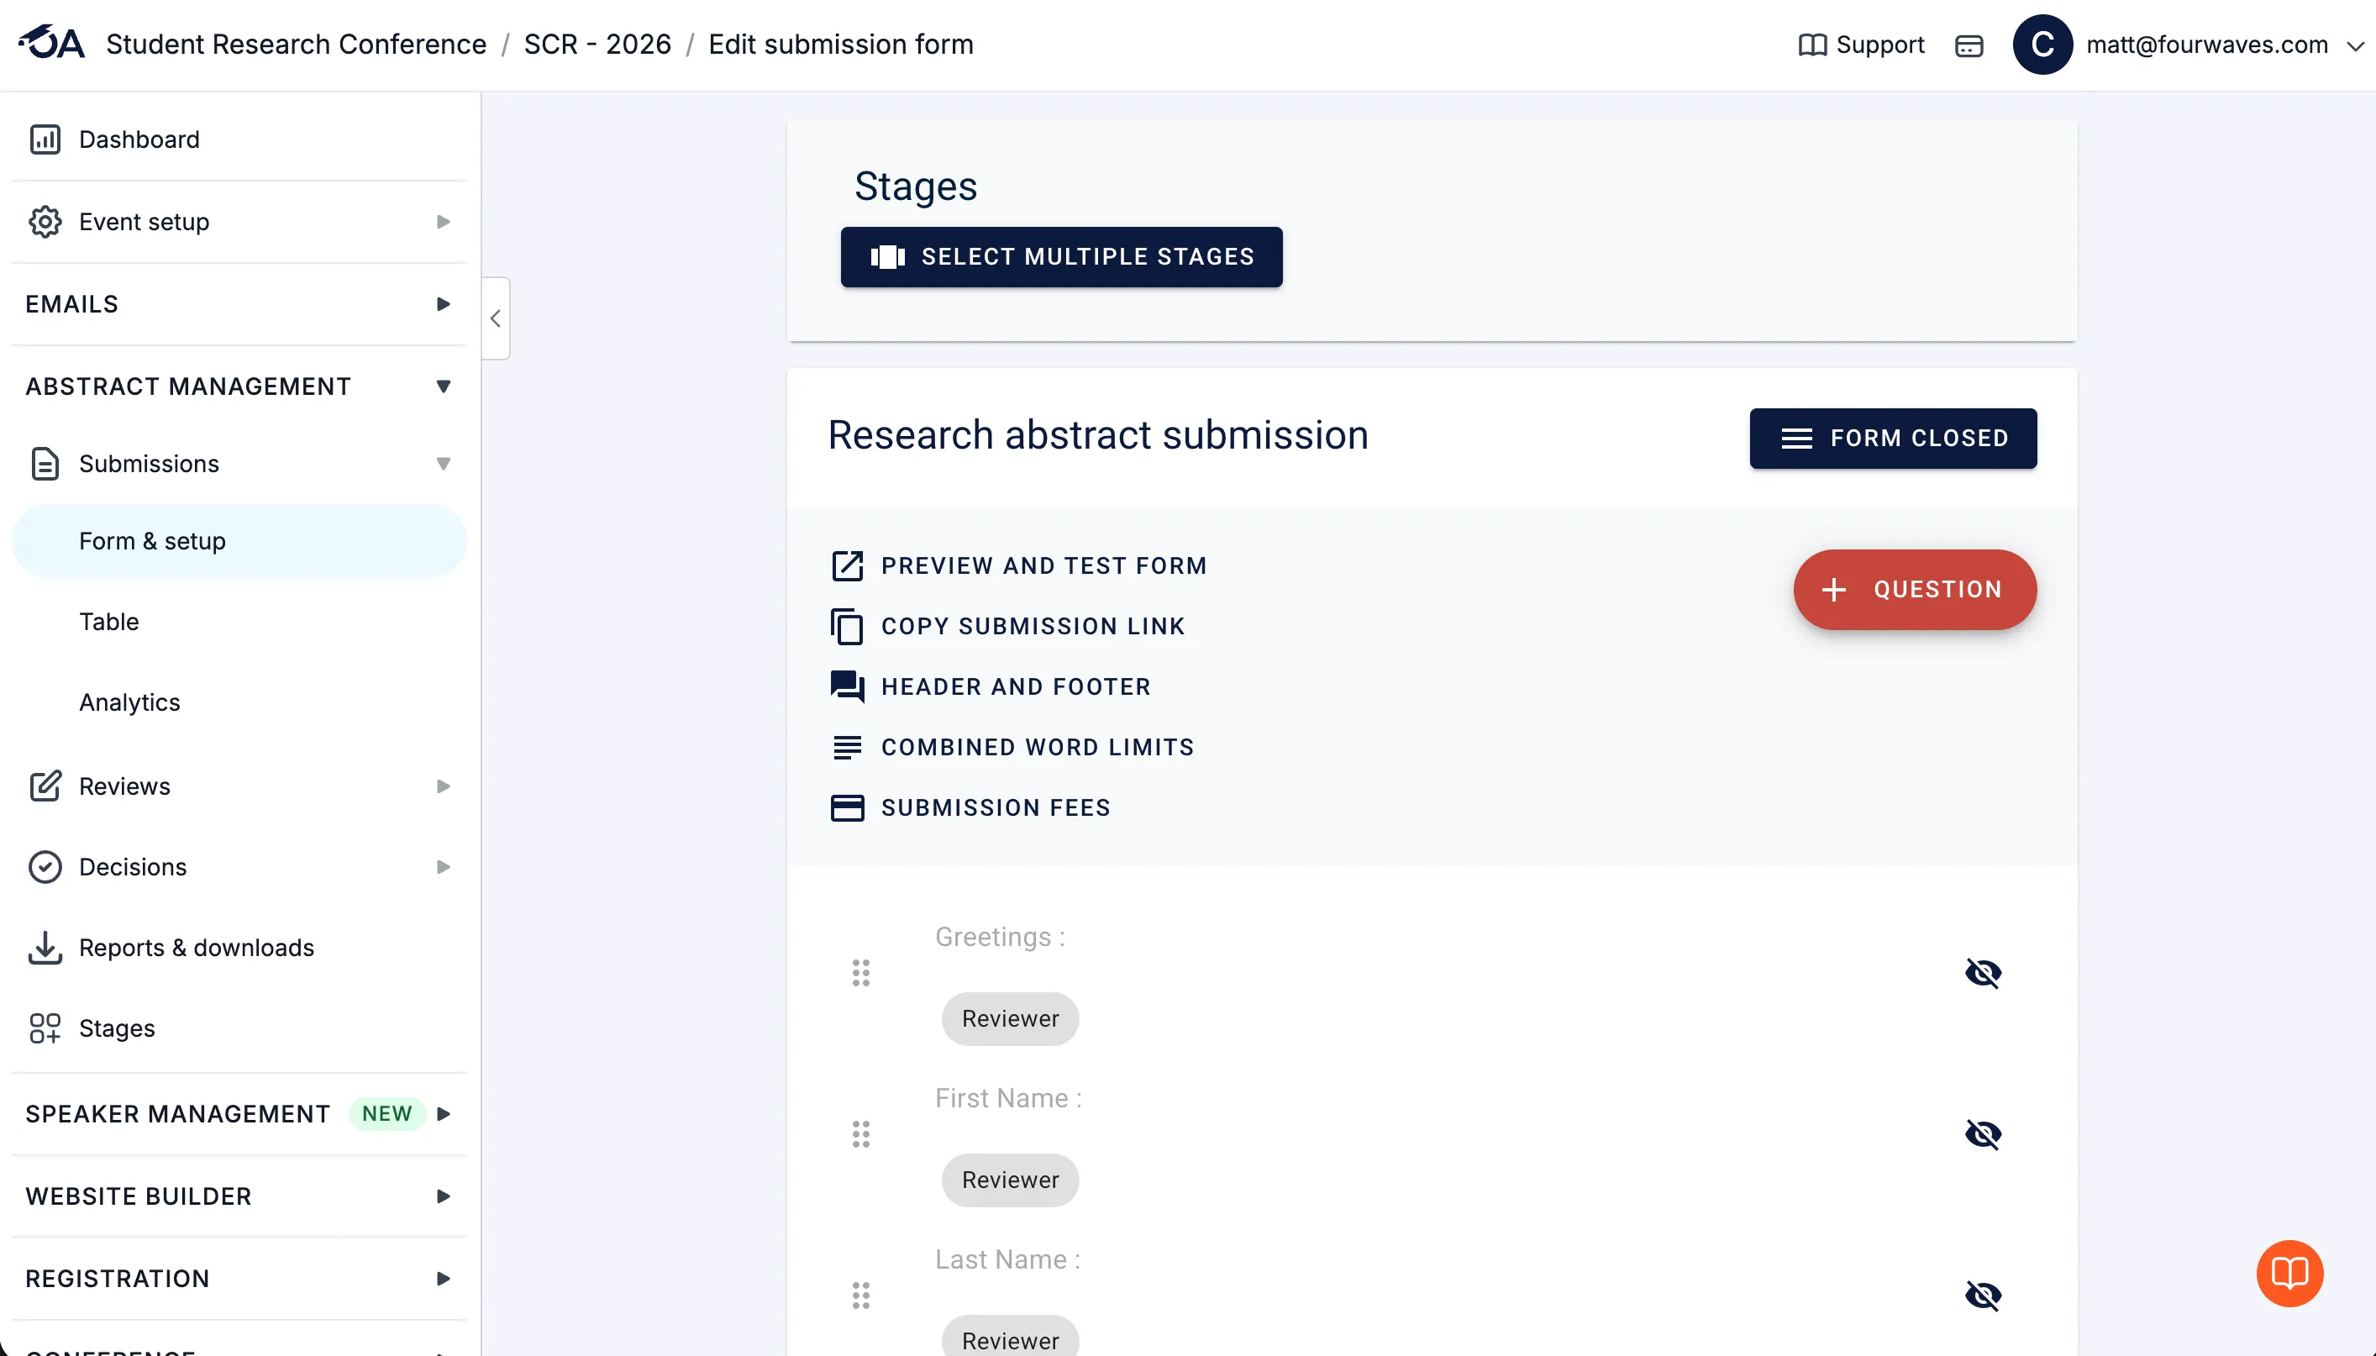
Task: Expand the Event setup arrow
Action: point(443,222)
